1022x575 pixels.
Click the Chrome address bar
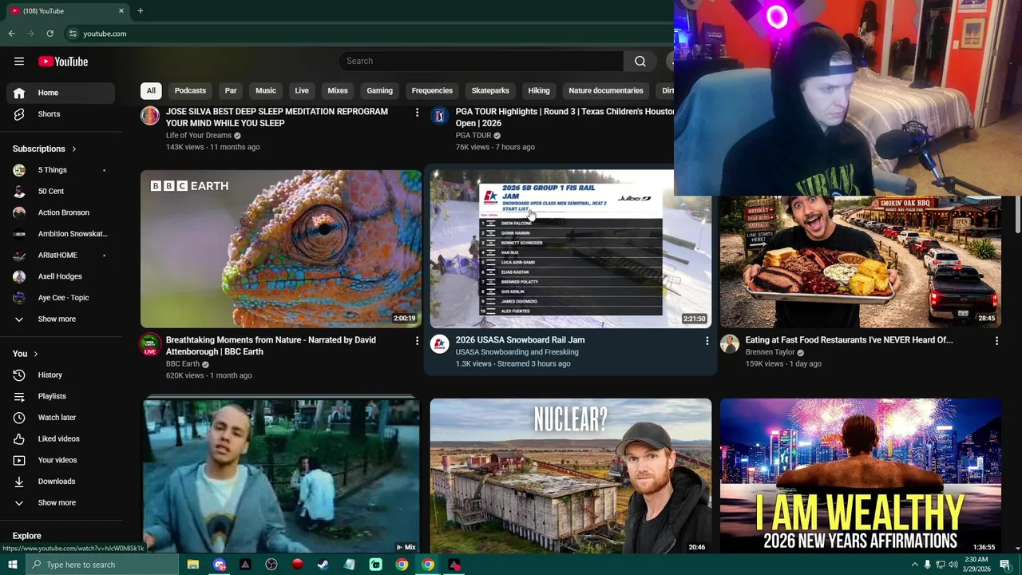[367, 34]
